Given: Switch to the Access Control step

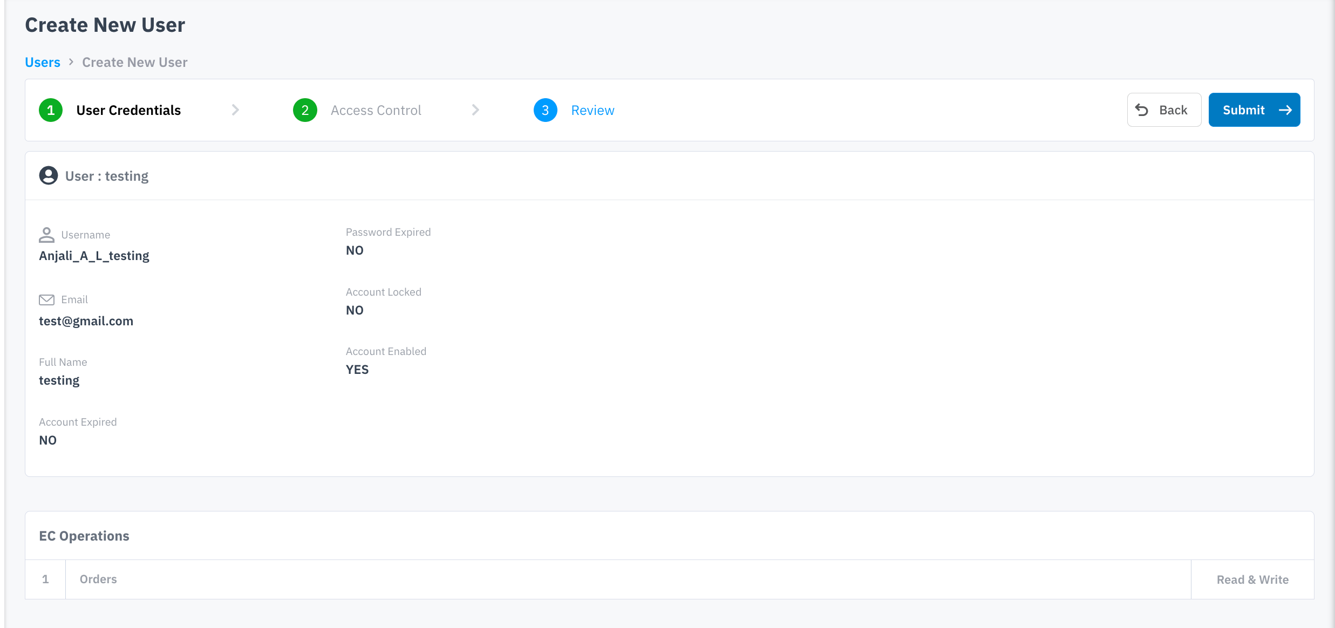Looking at the screenshot, I should (x=376, y=110).
